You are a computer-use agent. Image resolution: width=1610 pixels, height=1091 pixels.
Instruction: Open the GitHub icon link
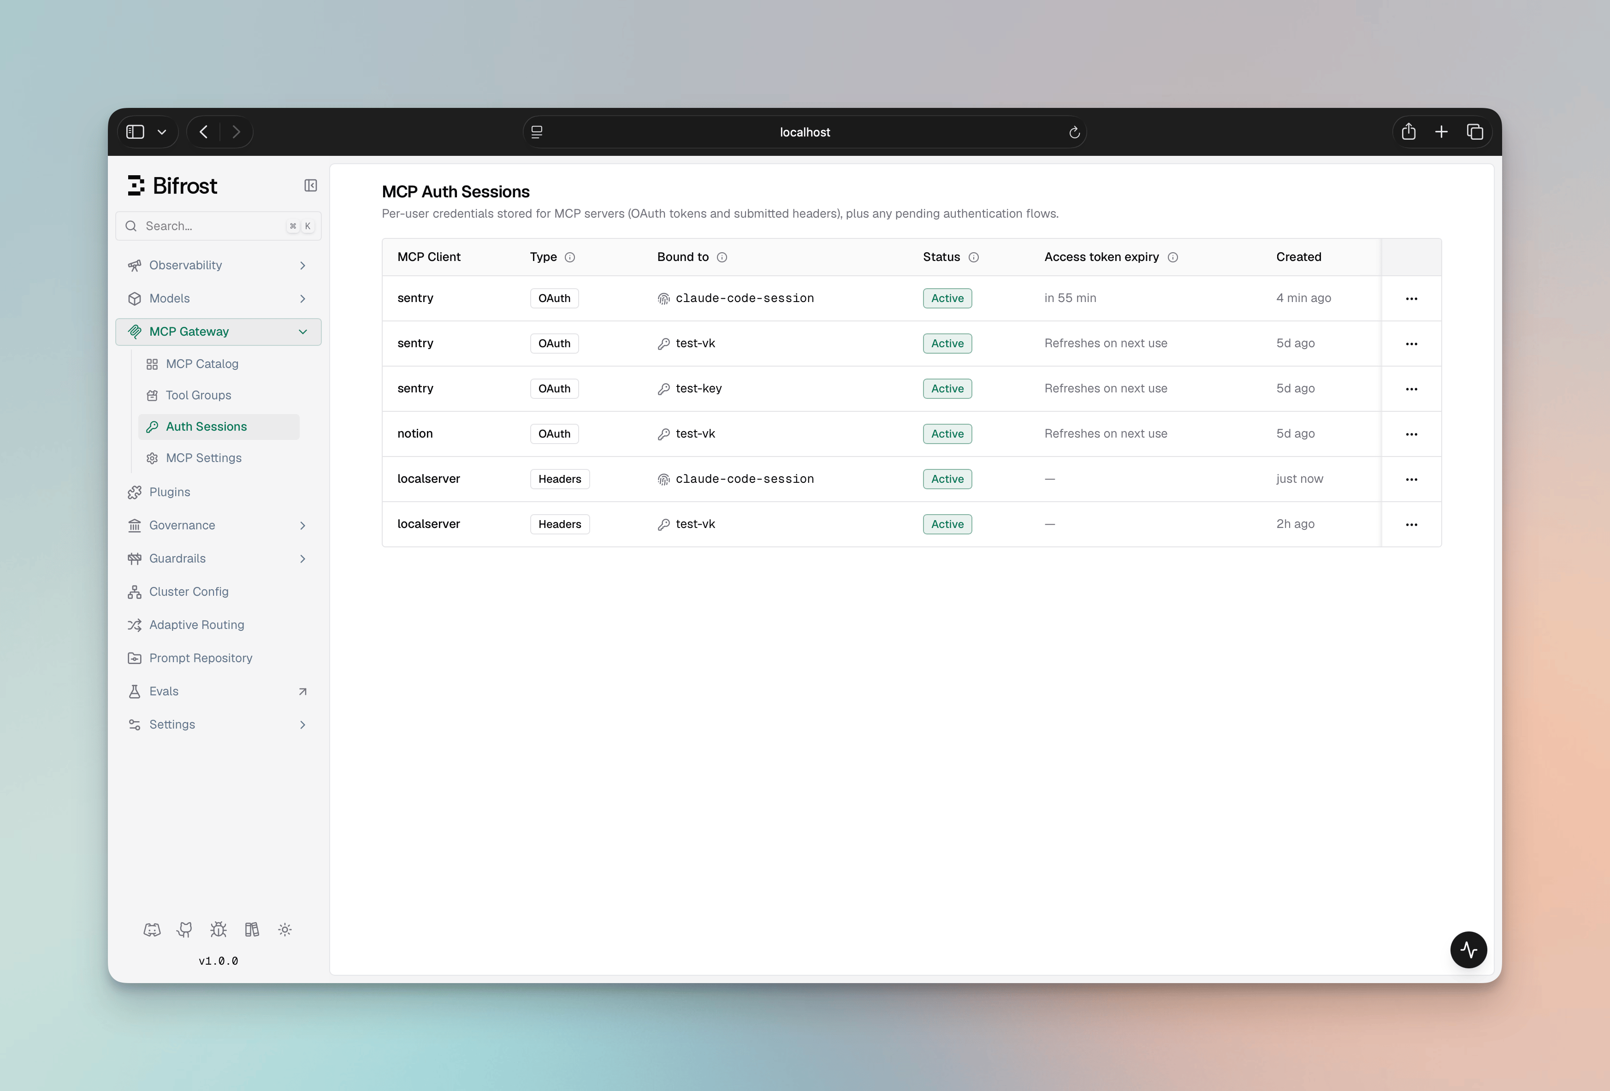coord(185,930)
